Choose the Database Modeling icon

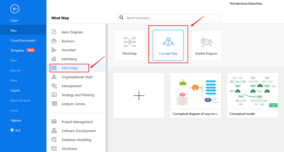pyautogui.click(x=54, y=140)
